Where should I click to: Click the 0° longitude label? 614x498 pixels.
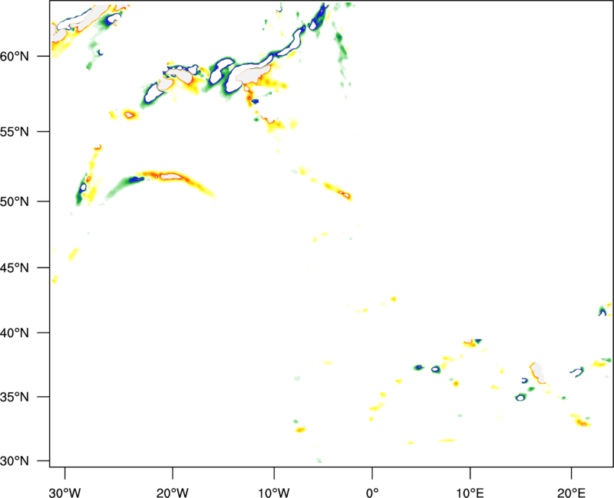click(x=372, y=493)
